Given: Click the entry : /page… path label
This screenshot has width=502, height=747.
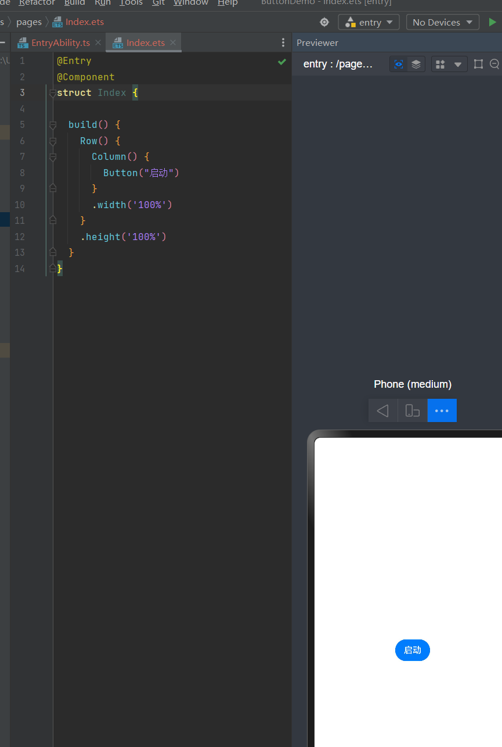Looking at the screenshot, I should coord(338,64).
